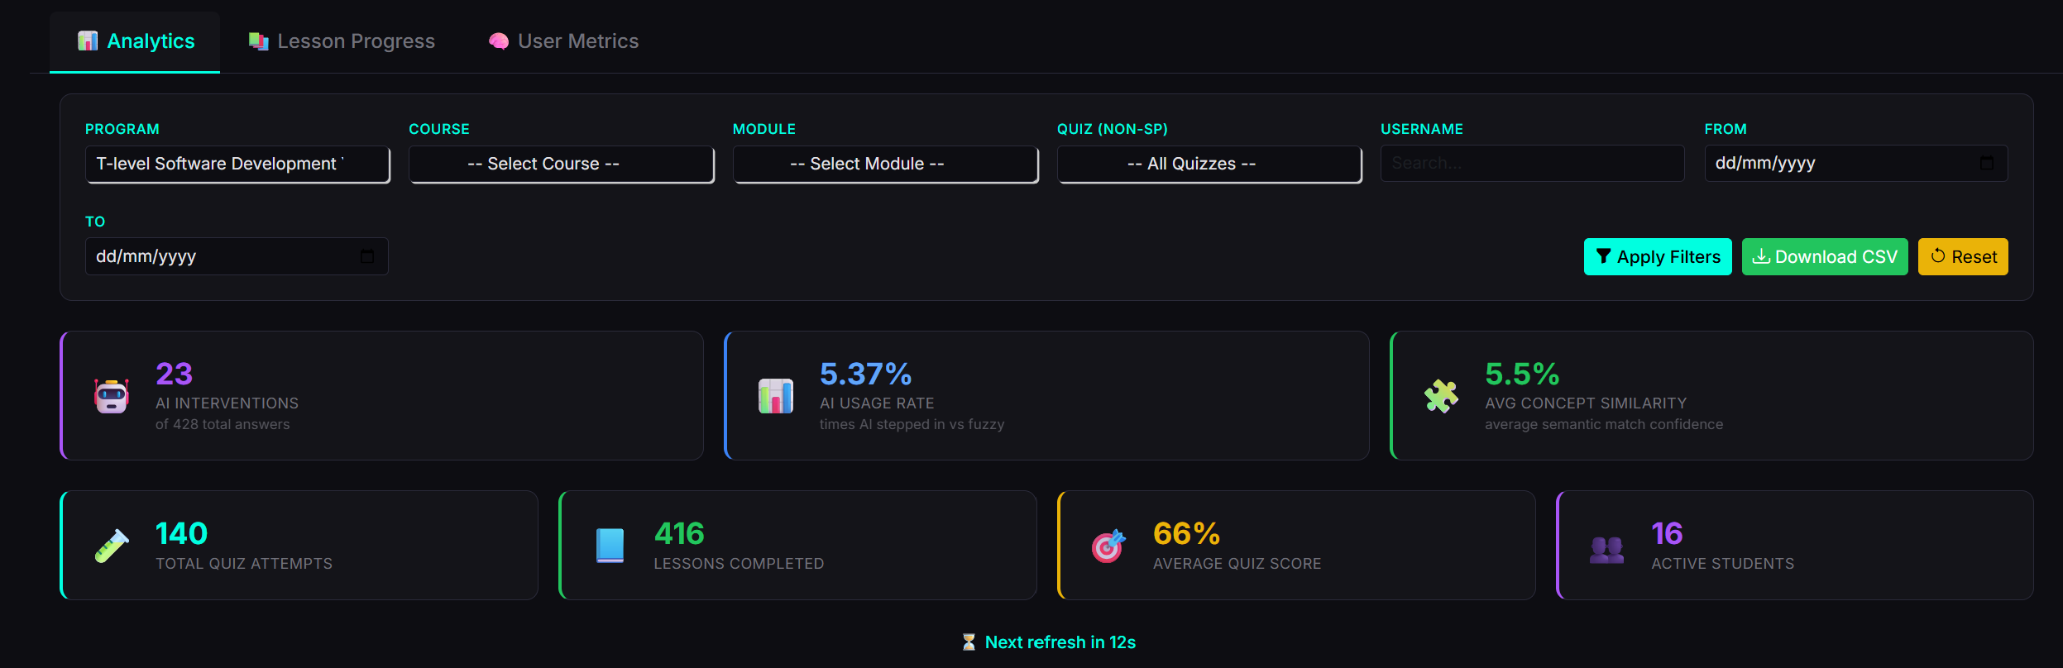The image size is (2063, 668).
Task: Click the people icon in Active Students card
Action: [1607, 549]
